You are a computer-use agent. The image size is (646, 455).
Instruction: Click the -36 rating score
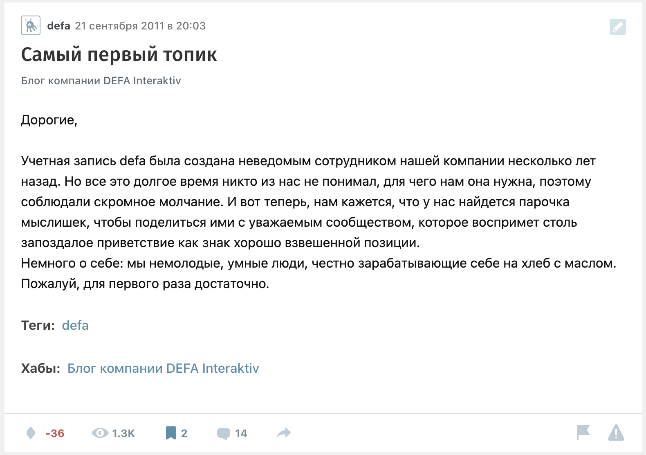coord(55,433)
